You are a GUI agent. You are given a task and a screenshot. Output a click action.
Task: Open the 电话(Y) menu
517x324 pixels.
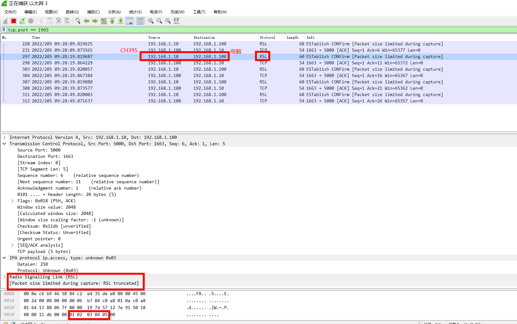coord(156,12)
